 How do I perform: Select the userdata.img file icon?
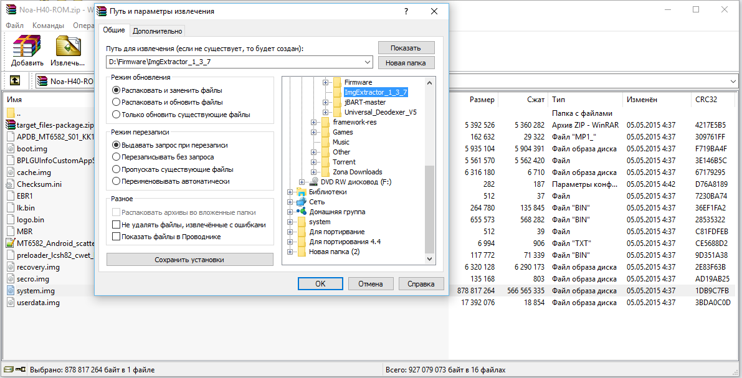point(11,302)
